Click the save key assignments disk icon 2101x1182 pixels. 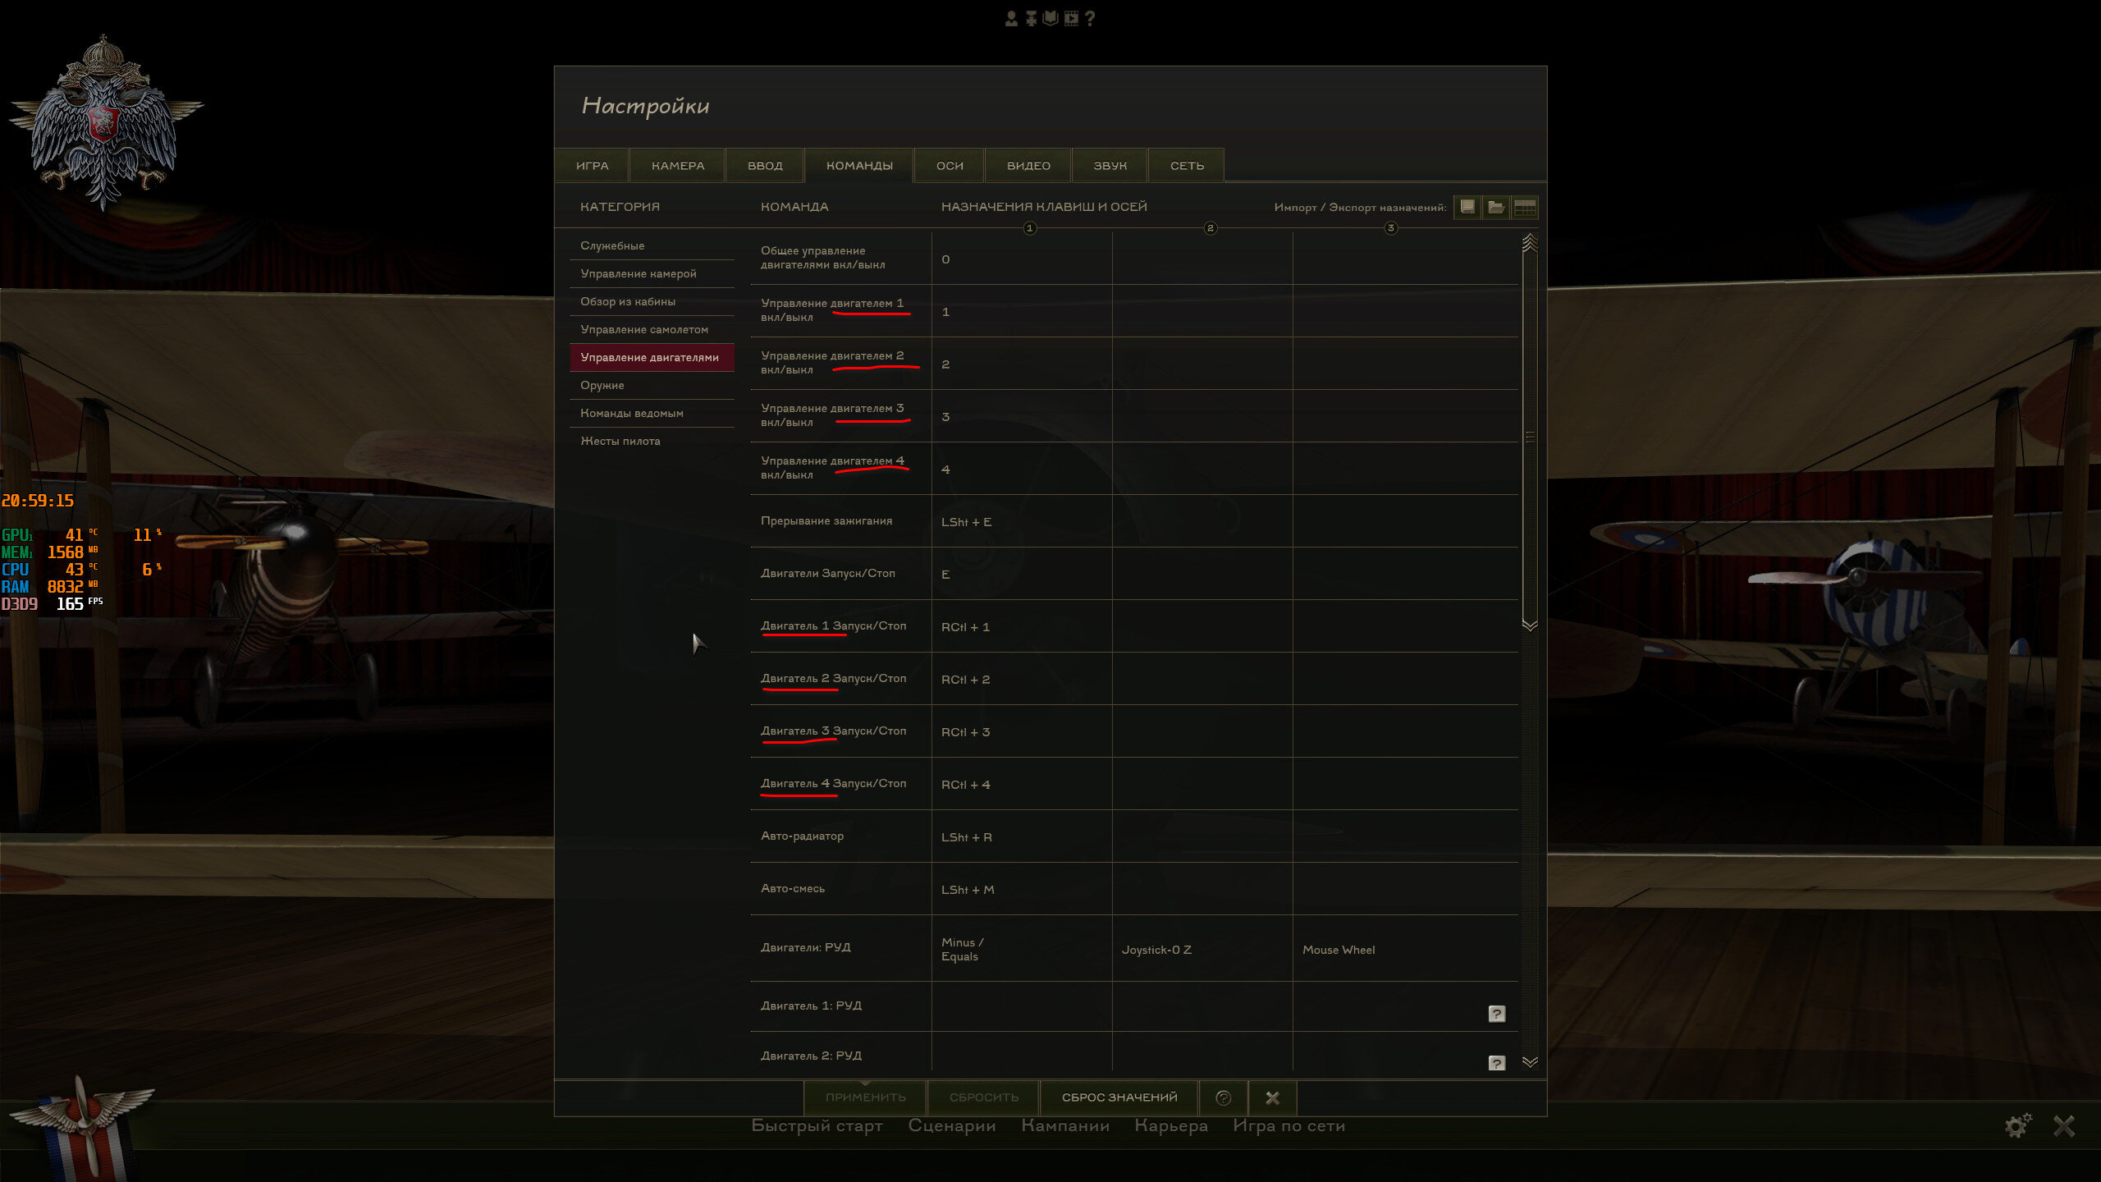click(x=1467, y=207)
